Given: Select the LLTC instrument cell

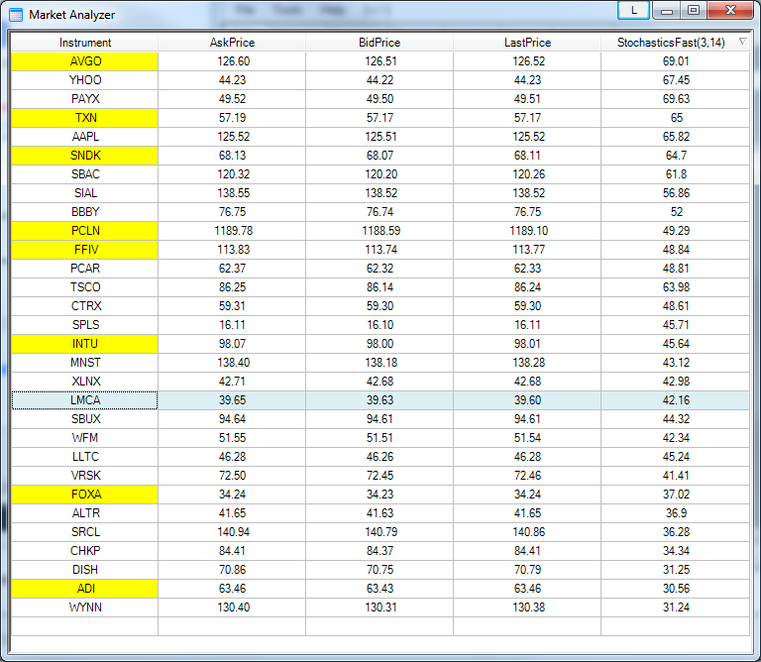Looking at the screenshot, I should click(85, 457).
